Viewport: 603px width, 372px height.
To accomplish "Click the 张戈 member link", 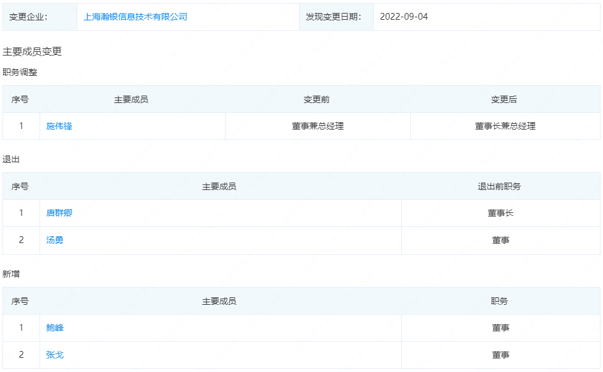I will (x=54, y=355).
